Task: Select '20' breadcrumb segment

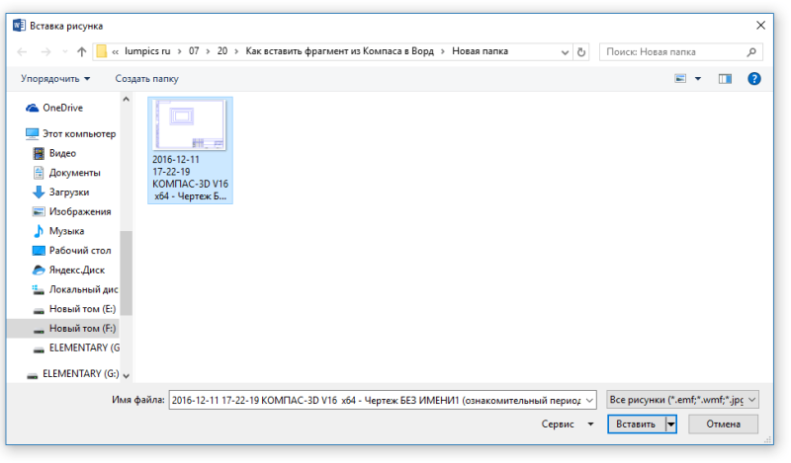Action: [221, 51]
